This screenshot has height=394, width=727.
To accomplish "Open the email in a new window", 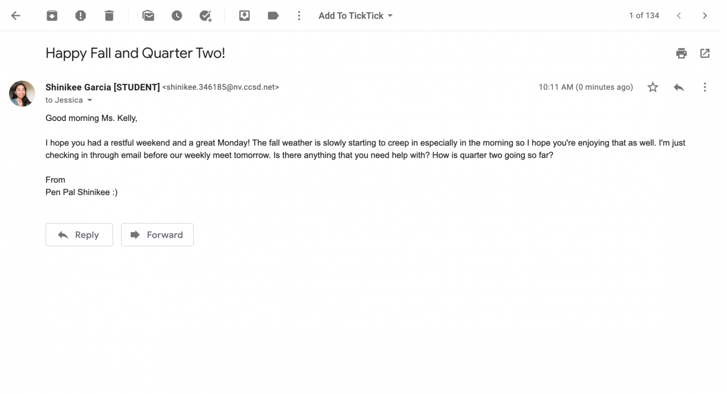I will tap(705, 53).
